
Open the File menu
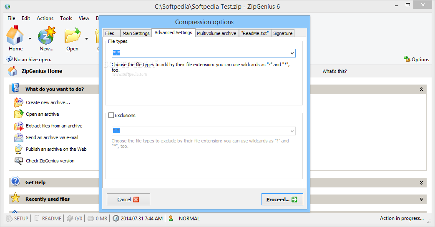pyautogui.click(x=11, y=18)
